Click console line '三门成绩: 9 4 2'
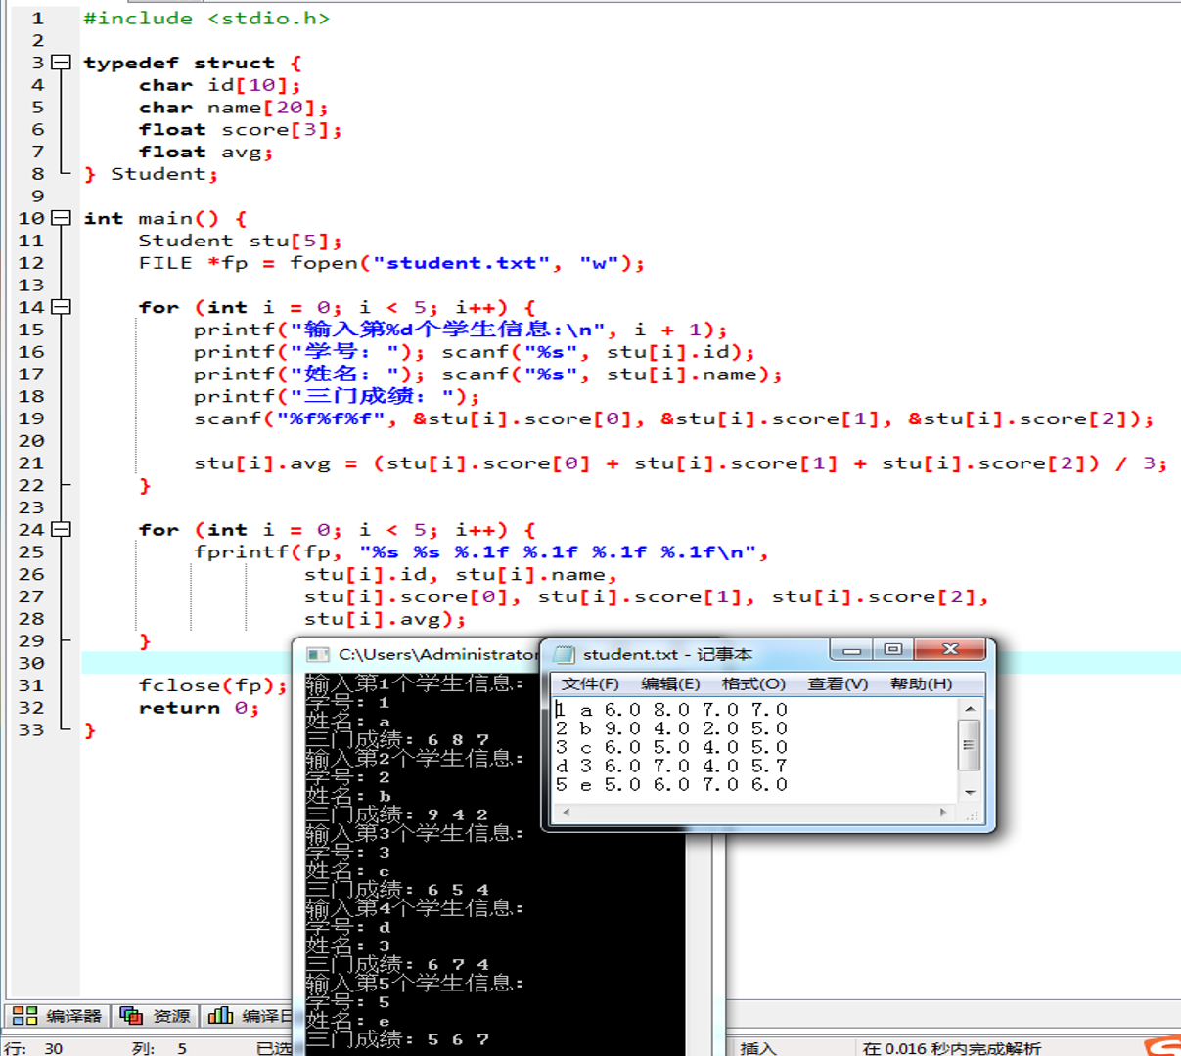Viewport: 1181px width, 1056px height. (x=397, y=814)
